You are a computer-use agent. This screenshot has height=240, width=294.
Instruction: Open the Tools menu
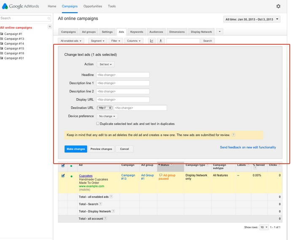coord(112,6)
